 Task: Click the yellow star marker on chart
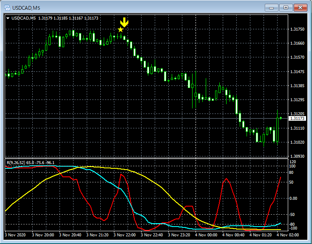[x=121, y=29]
